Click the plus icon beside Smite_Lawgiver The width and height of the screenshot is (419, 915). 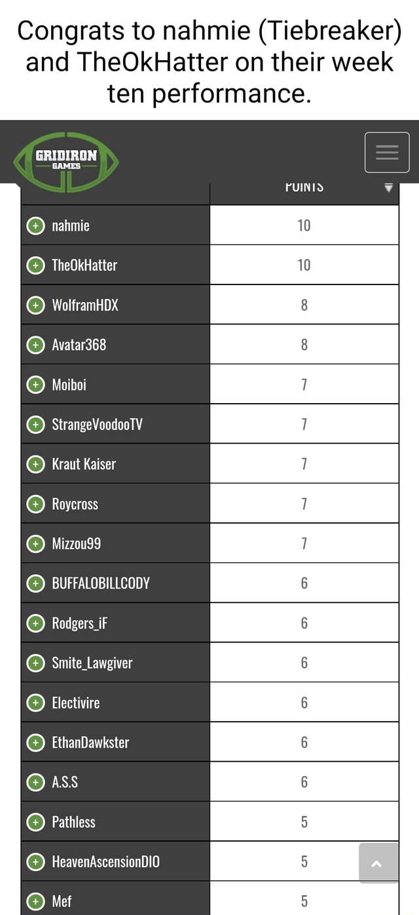[x=35, y=662]
